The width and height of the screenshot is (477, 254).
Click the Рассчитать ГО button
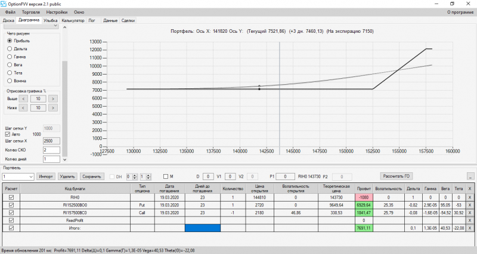(x=397, y=176)
